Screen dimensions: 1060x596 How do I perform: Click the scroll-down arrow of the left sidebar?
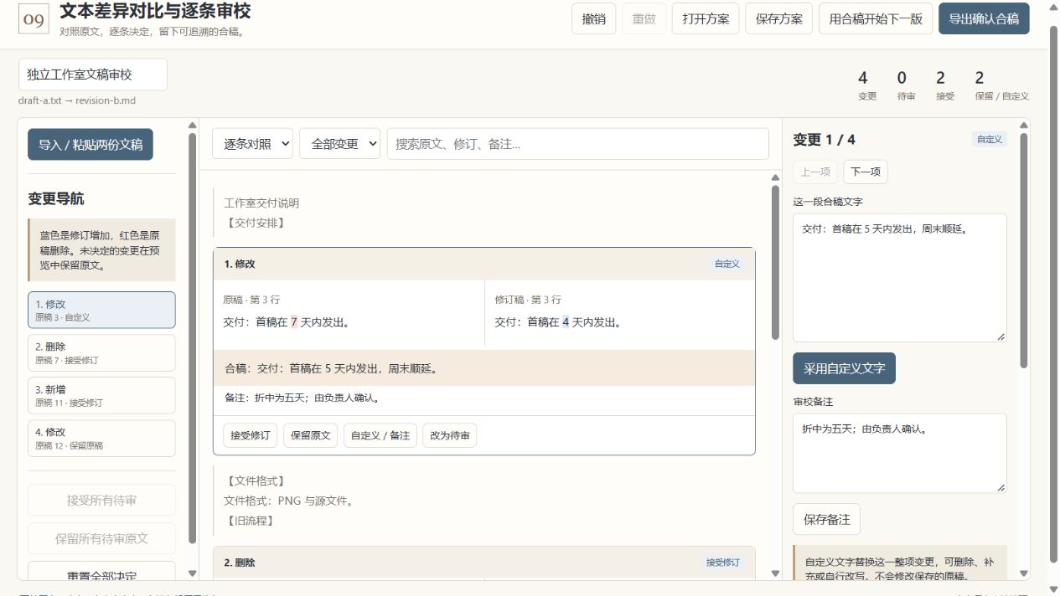point(192,573)
